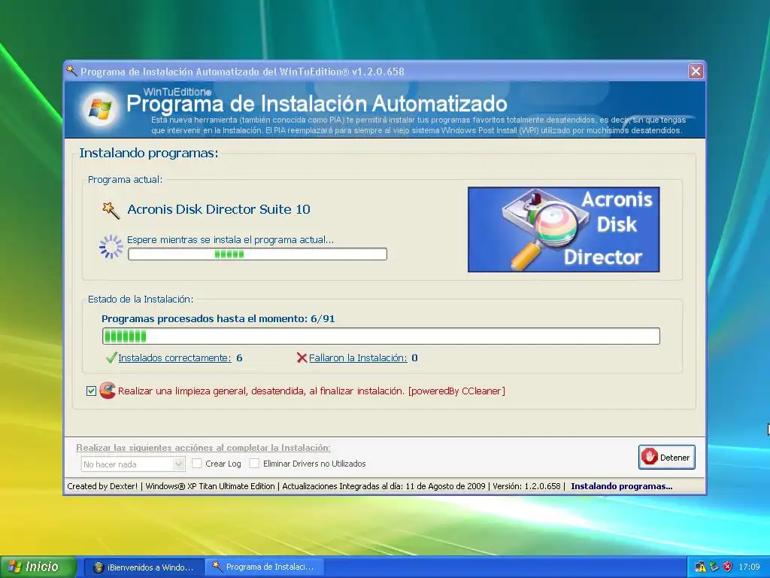Click the 17:09 system clock
Image resolution: width=770 pixels, height=578 pixels.
pos(749,567)
